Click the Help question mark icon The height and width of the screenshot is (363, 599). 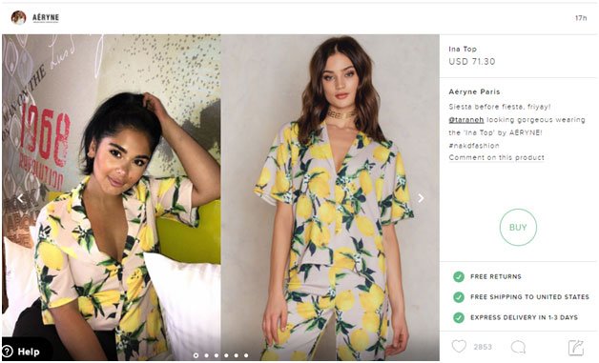pyautogui.click(x=8, y=352)
